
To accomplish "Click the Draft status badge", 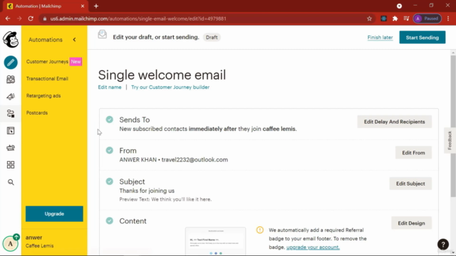I will tap(212, 38).
